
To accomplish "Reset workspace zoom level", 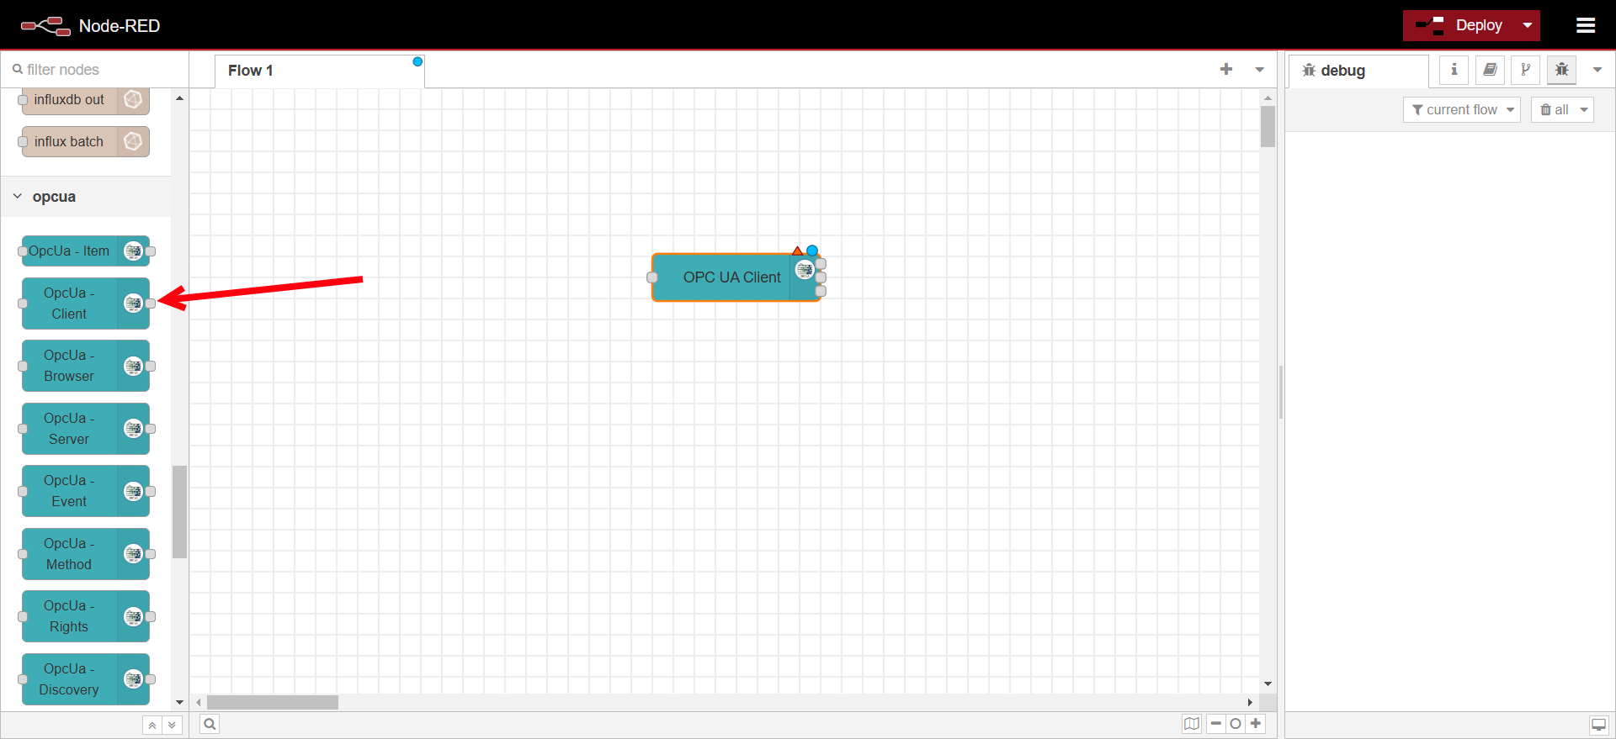I will [x=1236, y=724].
